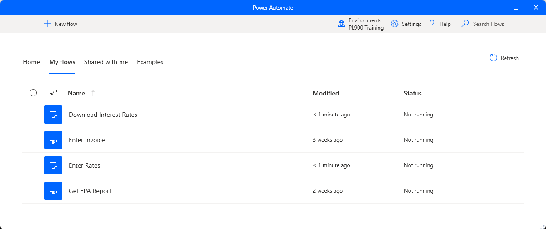Click Not running status of Get EPA Report
This screenshot has height=229, width=546.
[419, 191]
